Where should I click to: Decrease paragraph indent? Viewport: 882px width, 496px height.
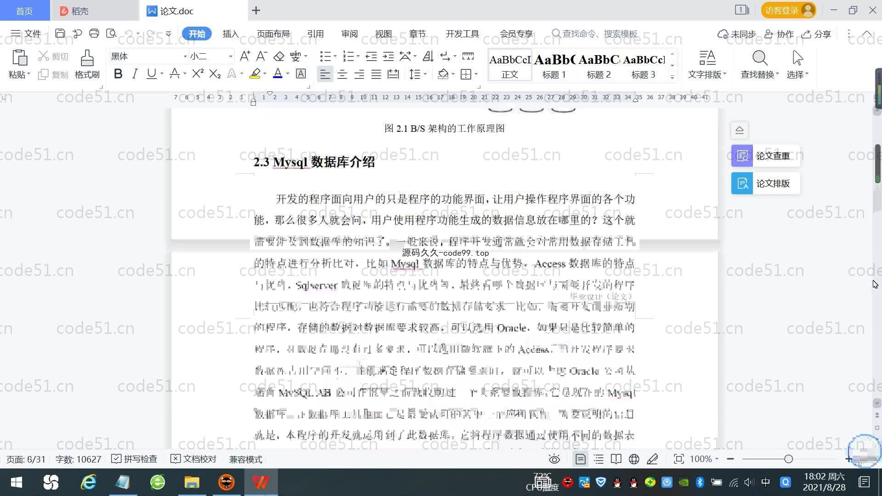(x=371, y=56)
